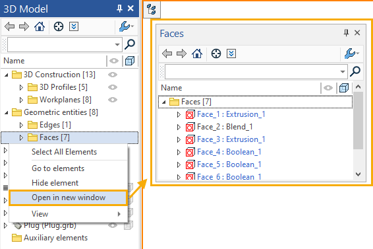373x249 pixels.
Task: Expand 3D Profiles [5] folder
Action: point(21,88)
